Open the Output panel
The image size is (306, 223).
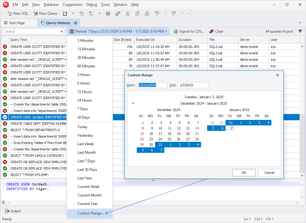point(13,211)
